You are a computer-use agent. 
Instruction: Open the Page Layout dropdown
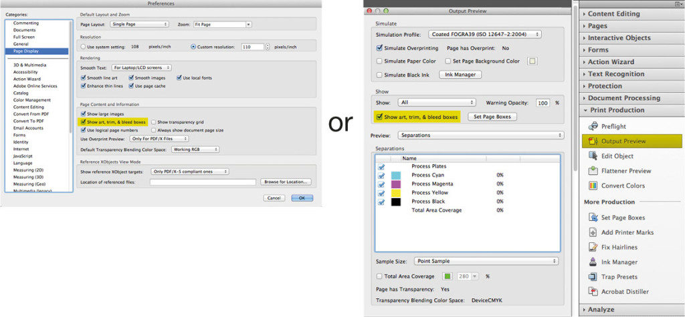click(x=139, y=25)
